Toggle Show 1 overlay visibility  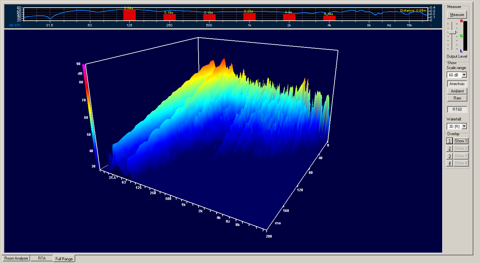(x=461, y=141)
